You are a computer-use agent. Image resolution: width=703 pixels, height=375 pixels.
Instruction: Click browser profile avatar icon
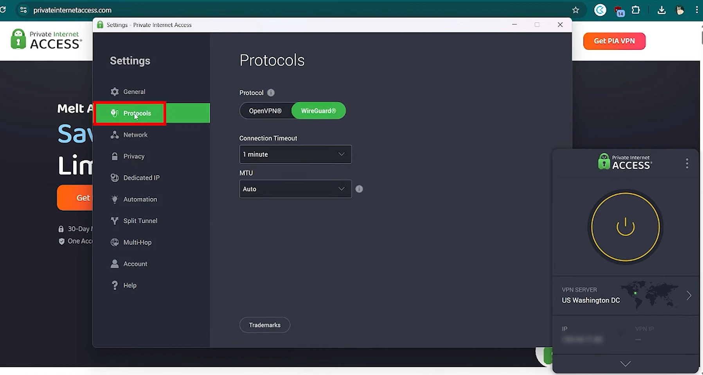tap(680, 10)
